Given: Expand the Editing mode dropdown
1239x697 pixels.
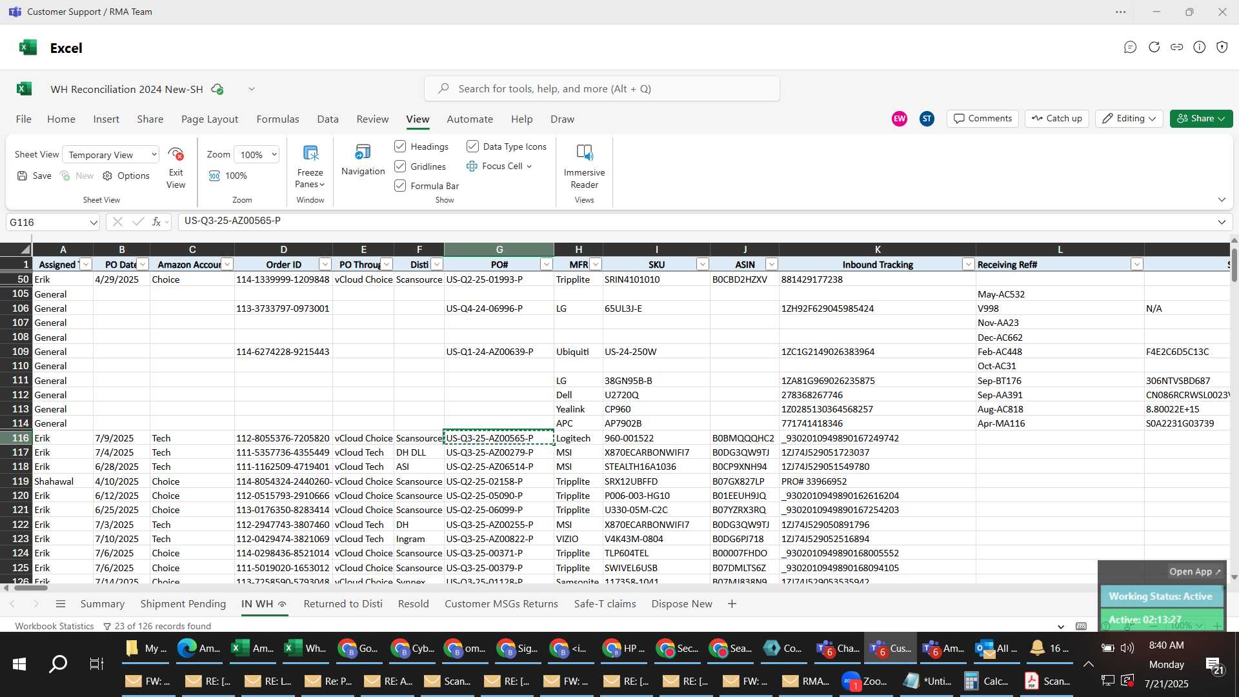Looking at the screenshot, I should tap(1129, 119).
